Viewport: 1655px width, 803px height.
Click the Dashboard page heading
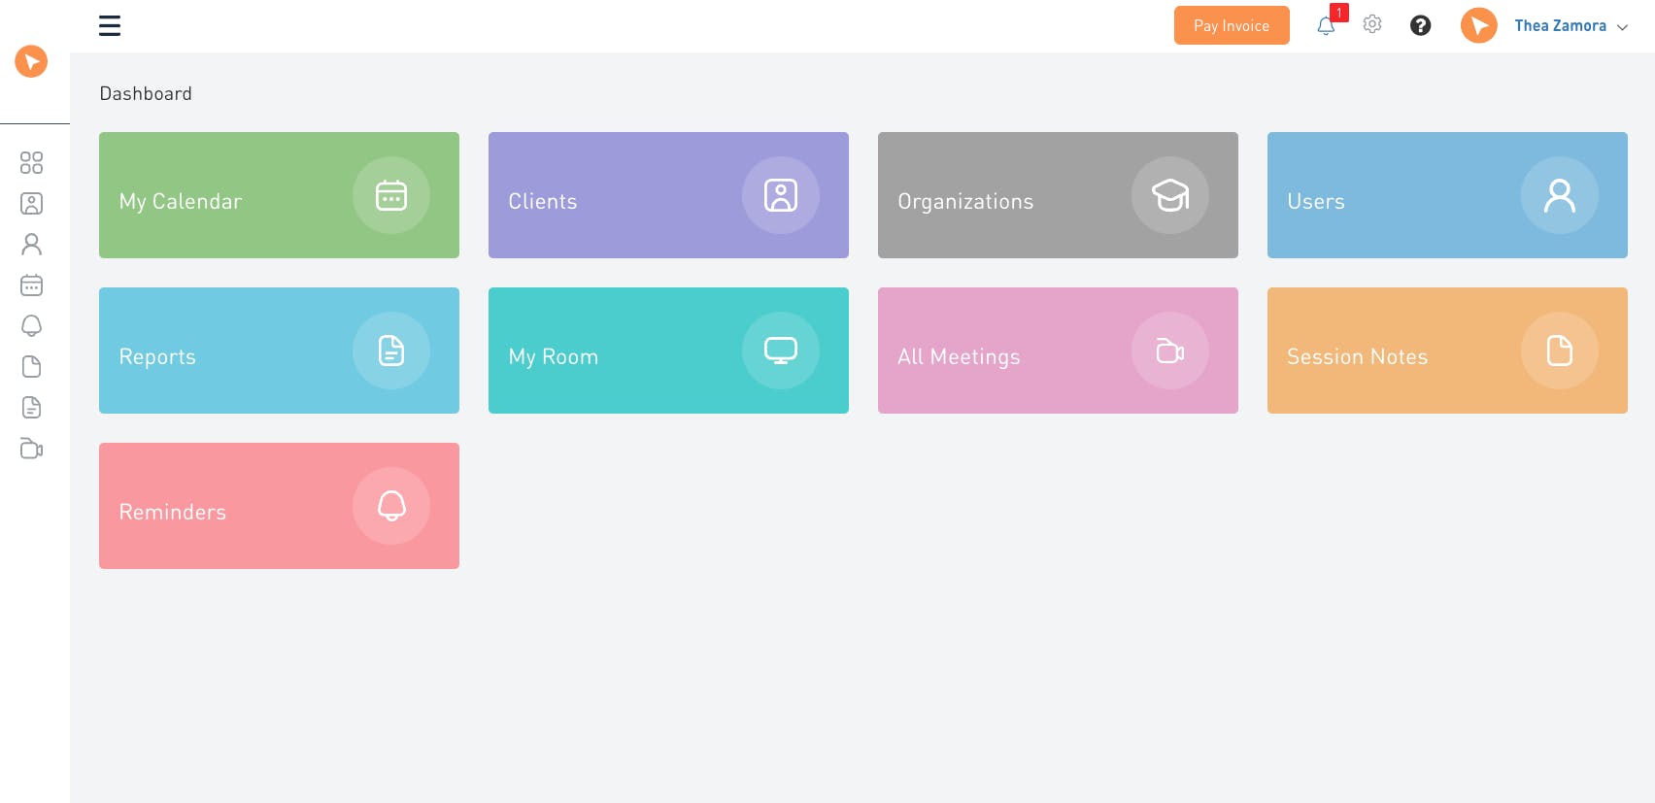tap(146, 93)
